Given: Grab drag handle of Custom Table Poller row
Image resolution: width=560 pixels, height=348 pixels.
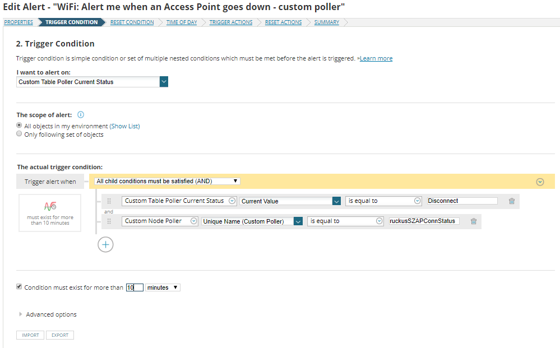Looking at the screenshot, I should click(x=109, y=201).
